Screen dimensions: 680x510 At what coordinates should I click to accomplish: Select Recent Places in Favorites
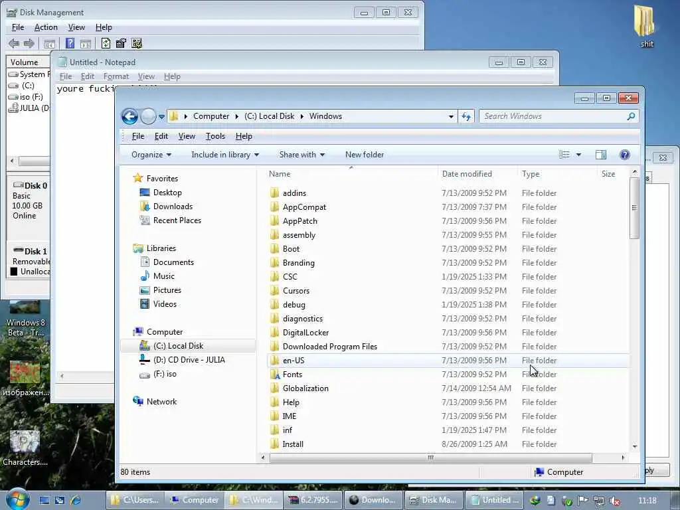click(177, 220)
